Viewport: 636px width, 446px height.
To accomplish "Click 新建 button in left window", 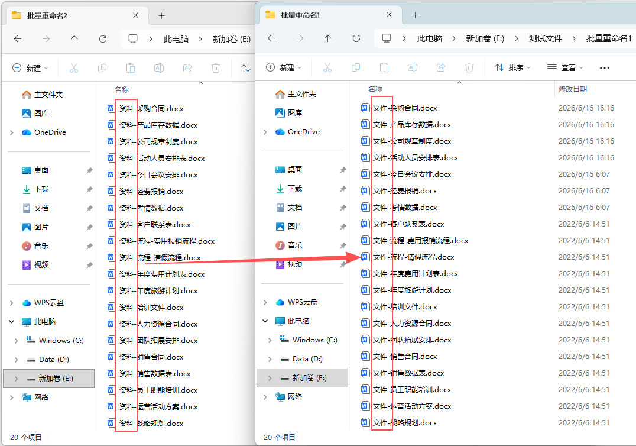I will pyautogui.click(x=31, y=68).
